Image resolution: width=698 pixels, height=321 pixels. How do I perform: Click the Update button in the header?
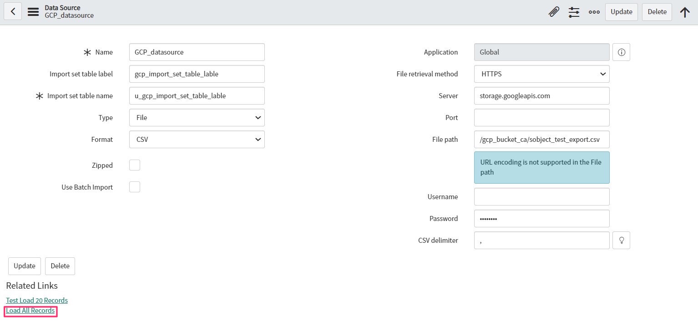[x=621, y=12]
